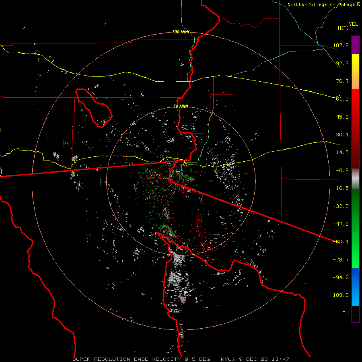
Task: Click the -109.8 velocity scale value
Action: [x=339, y=295]
